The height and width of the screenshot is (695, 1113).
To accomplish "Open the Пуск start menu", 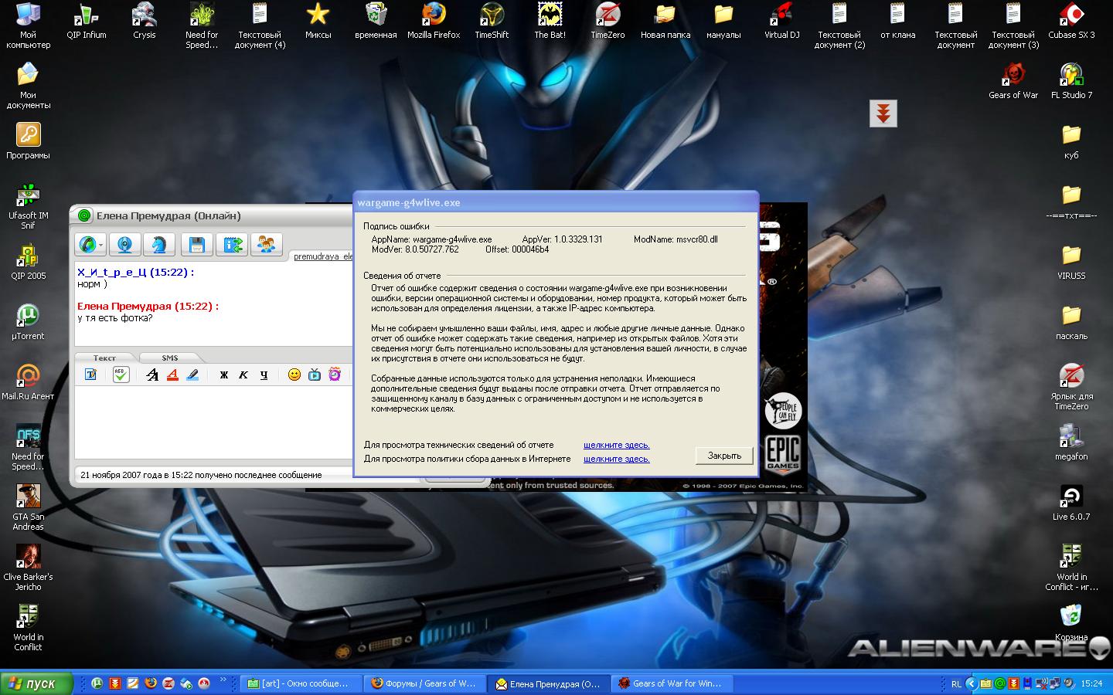I will 36,683.
